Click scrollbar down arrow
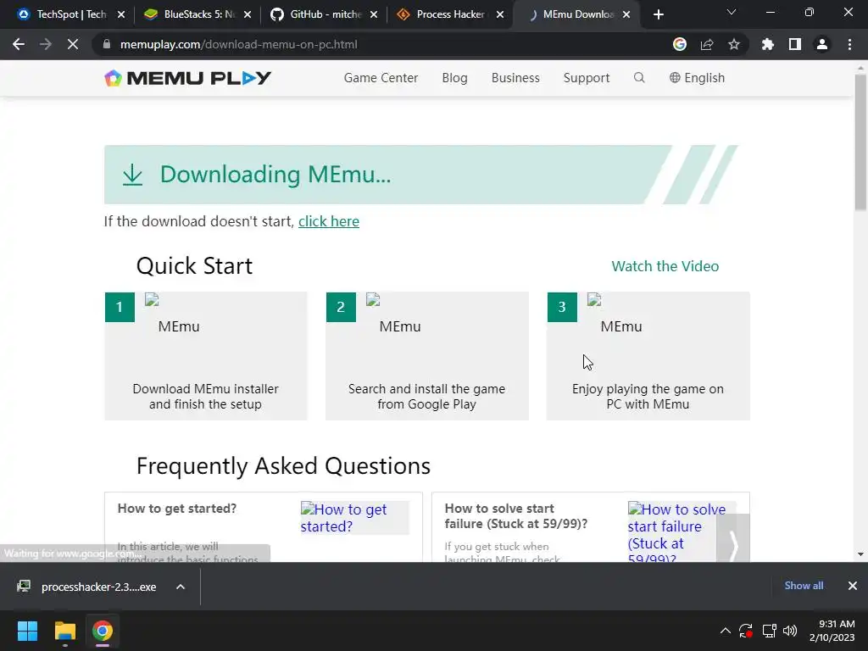868x651 pixels. pos(860,554)
